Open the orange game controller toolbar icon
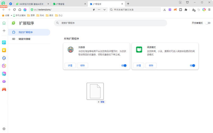 pyautogui.click(x=175, y=10)
